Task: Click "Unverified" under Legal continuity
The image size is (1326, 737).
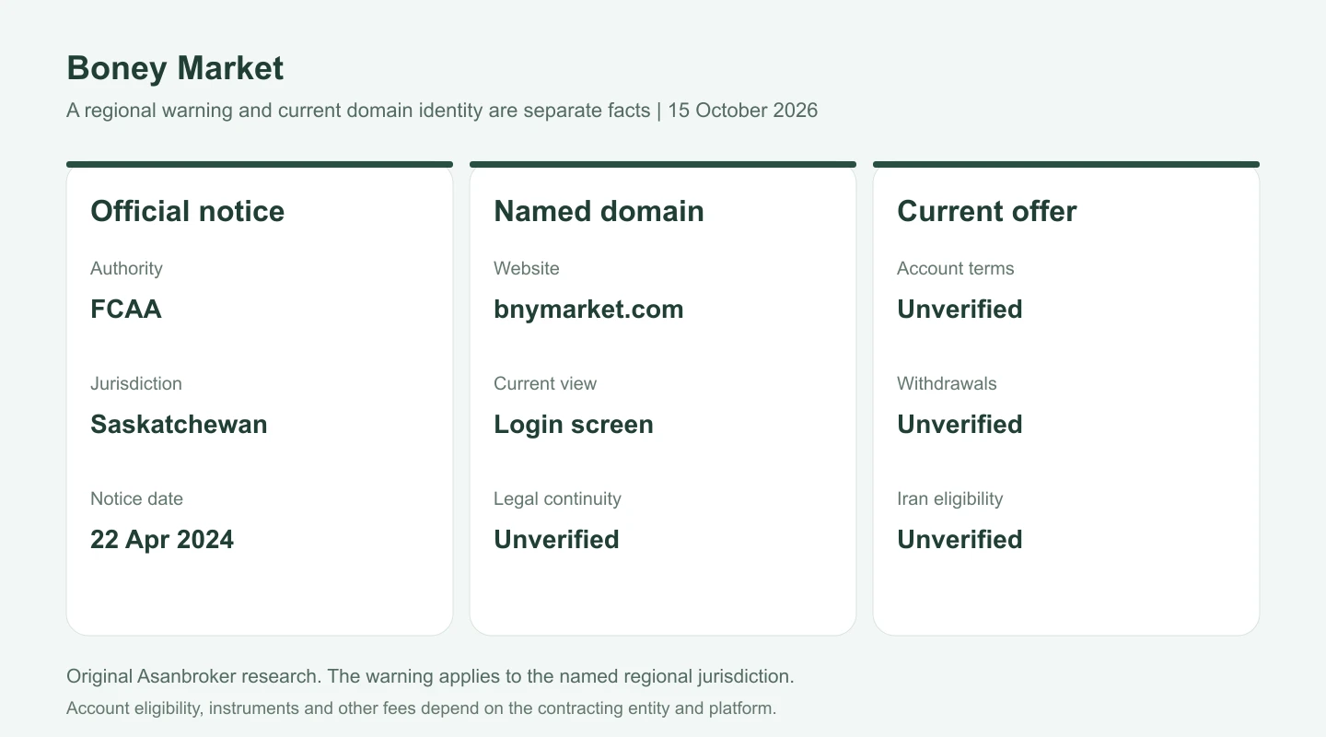Action: tap(556, 539)
